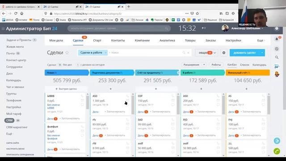
Task: Add deal with plus in Подготовка документов column
Action: (111, 89)
